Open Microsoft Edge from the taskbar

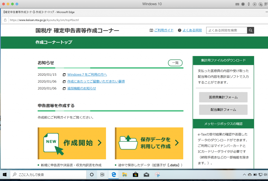[114, 175]
